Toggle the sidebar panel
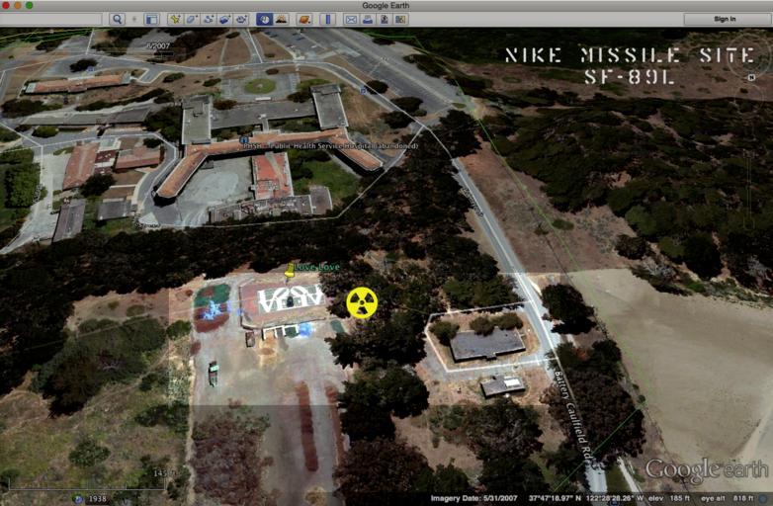 coord(151,19)
